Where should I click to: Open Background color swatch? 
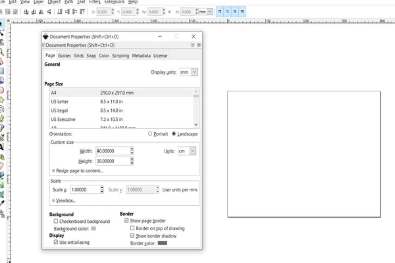(93, 229)
